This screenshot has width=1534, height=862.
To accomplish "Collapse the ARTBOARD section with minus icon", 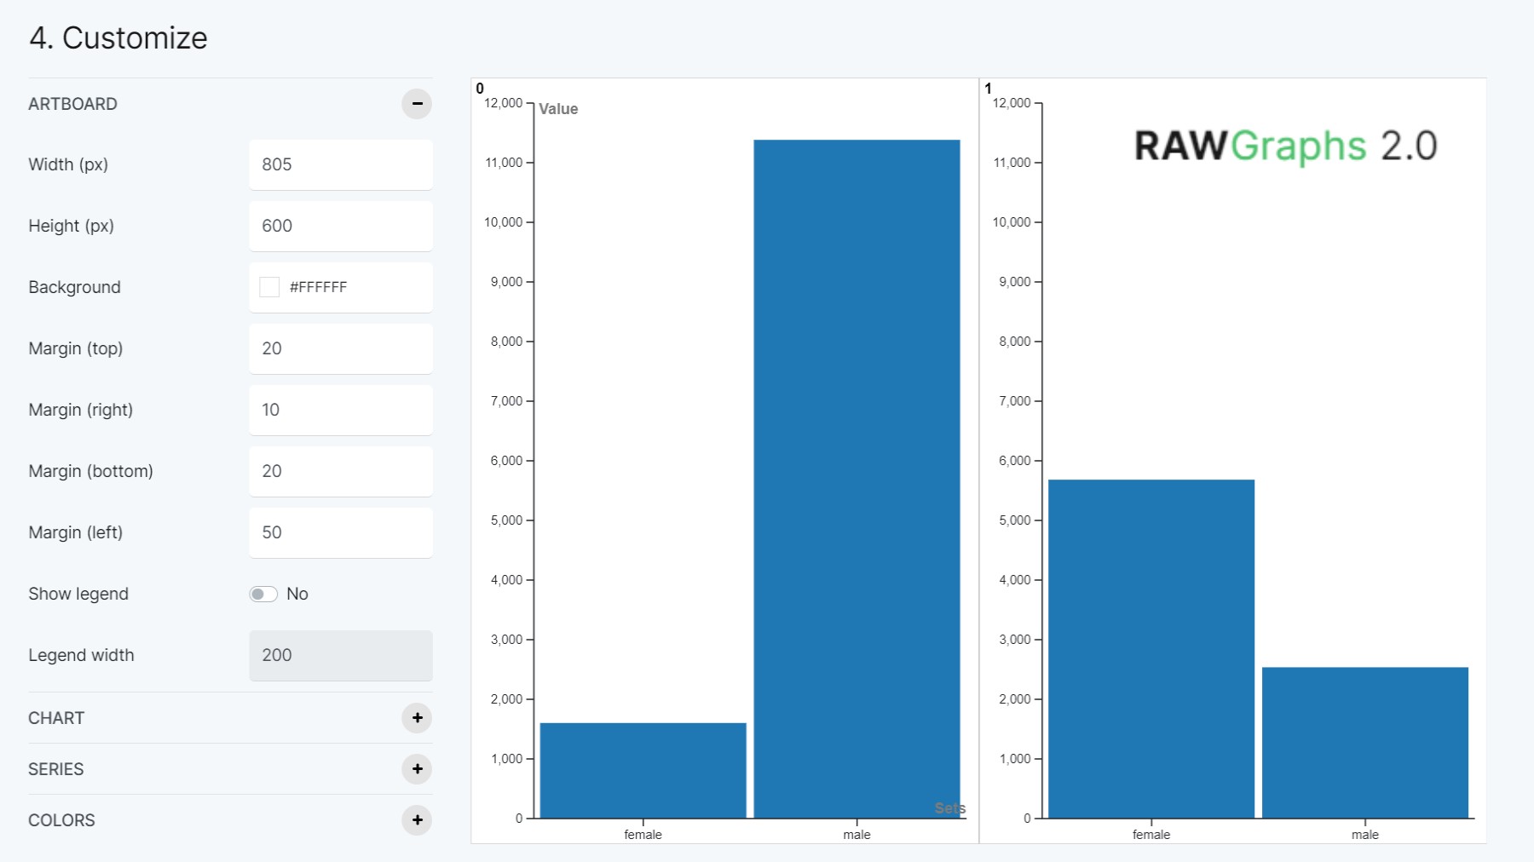I will (417, 104).
